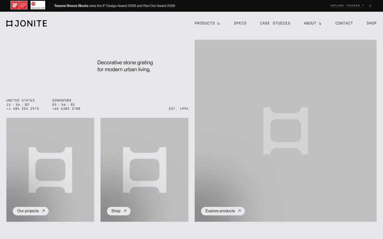Navigate to Shop in the top menu
This screenshot has width=383, height=239.
pyautogui.click(x=371, y=23)
